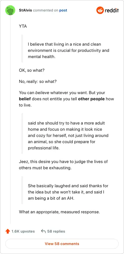
Task: Click "What an appropriate, measured response."
Action: coord(59,212)
